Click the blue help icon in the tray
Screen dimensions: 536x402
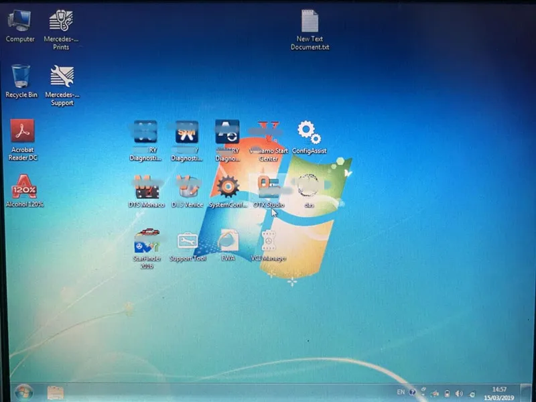click(x=413, y=393)
